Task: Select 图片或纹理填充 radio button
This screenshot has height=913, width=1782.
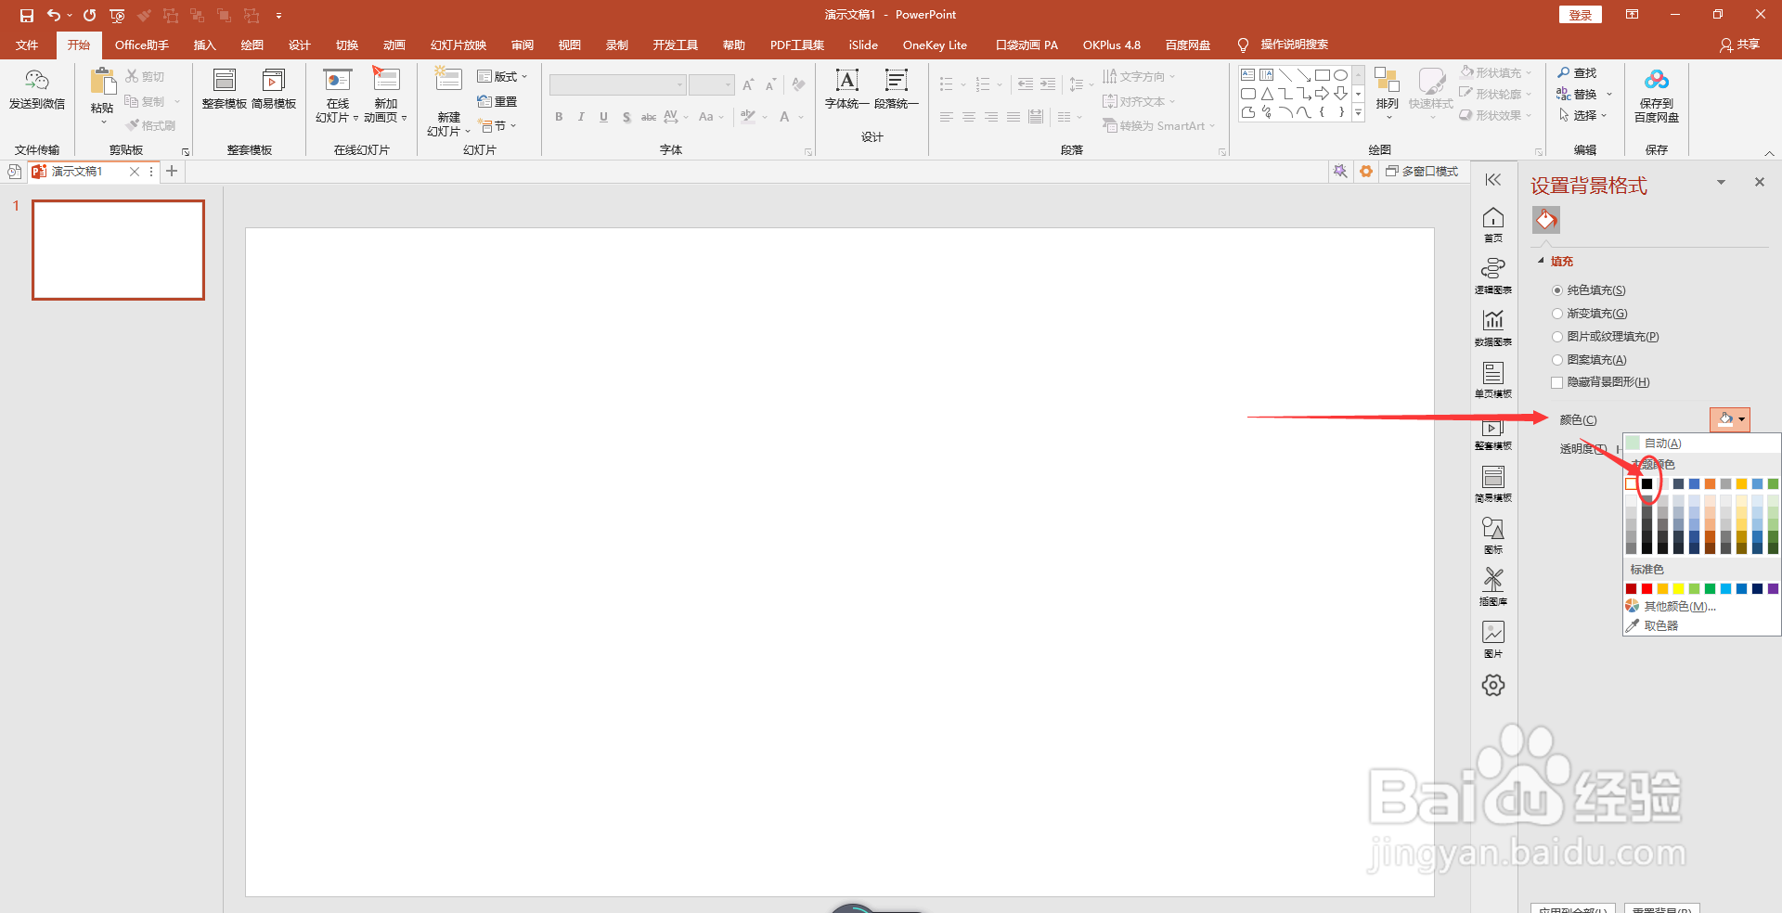Action: tap(1557, 337)
